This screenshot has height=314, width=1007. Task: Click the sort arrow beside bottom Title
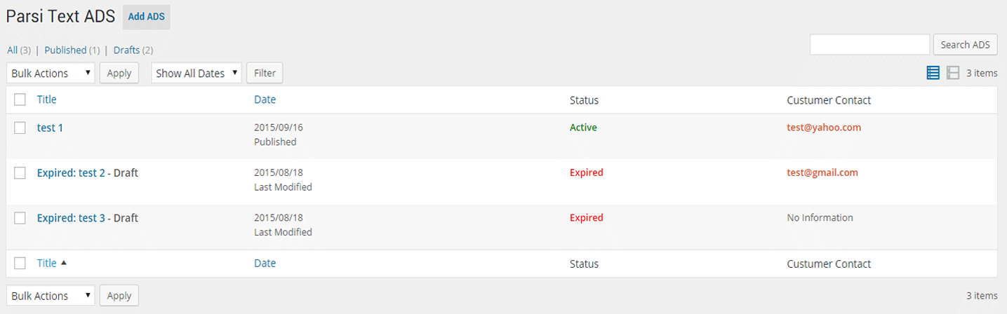tap(64, 263)
